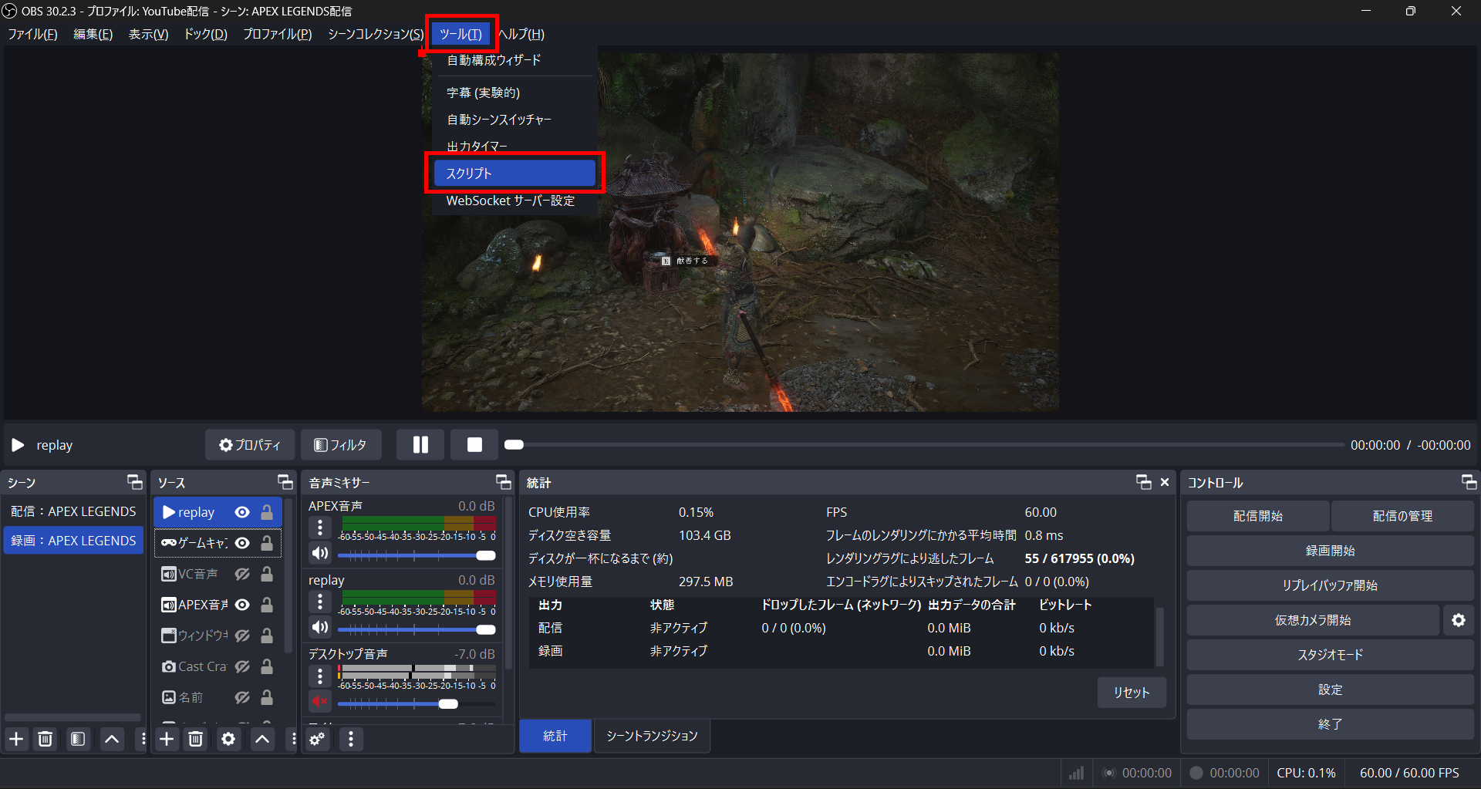Viewport: 1481px width, 789px height.
Task: Open the ファイル menu
Action: pyautogui.click(x=32, y=34)
